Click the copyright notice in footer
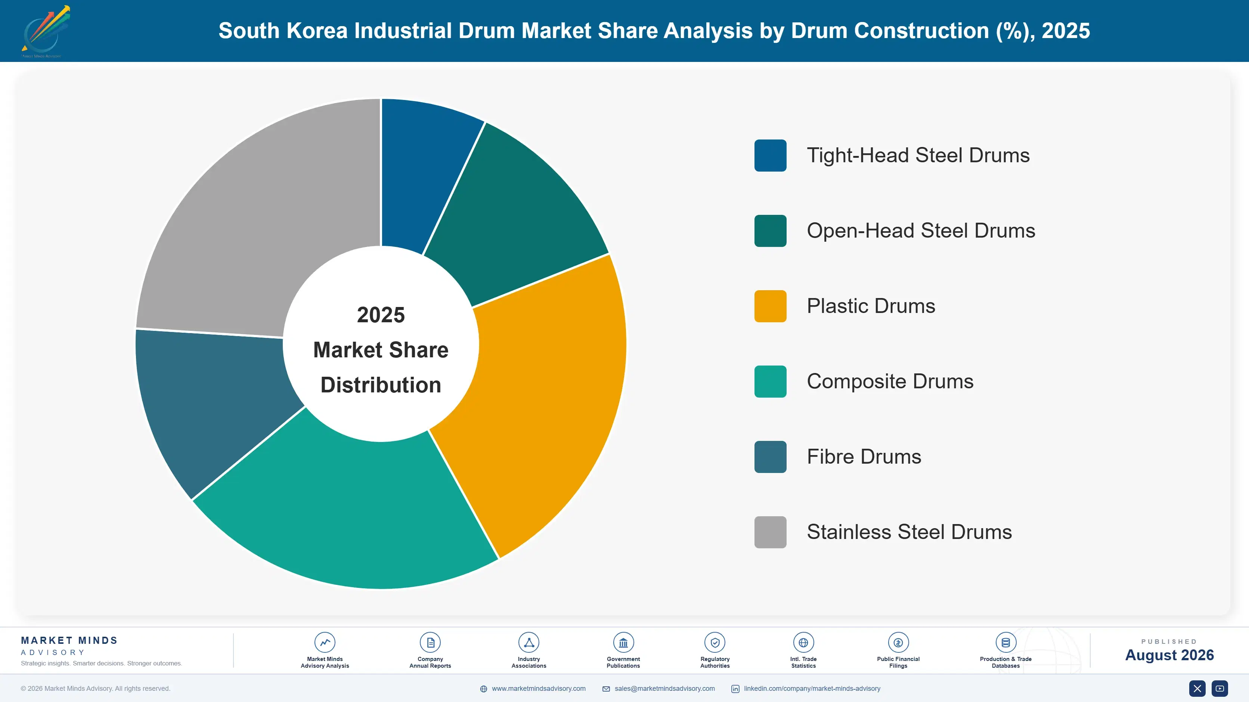Screen dimensions: 1249x702 tap(96, 689)
